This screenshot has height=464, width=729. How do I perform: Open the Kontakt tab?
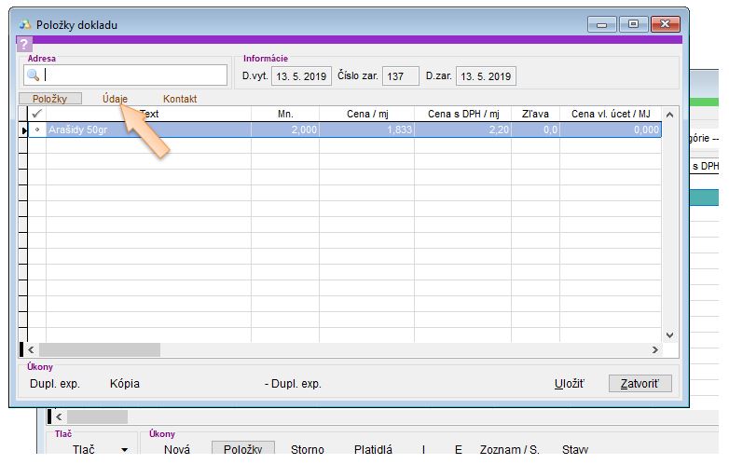180,99
